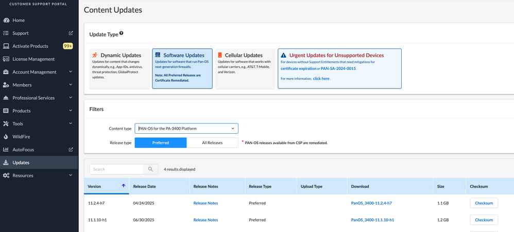Click into the Search input field
The image size is (514, 232).
pos(116,169)
